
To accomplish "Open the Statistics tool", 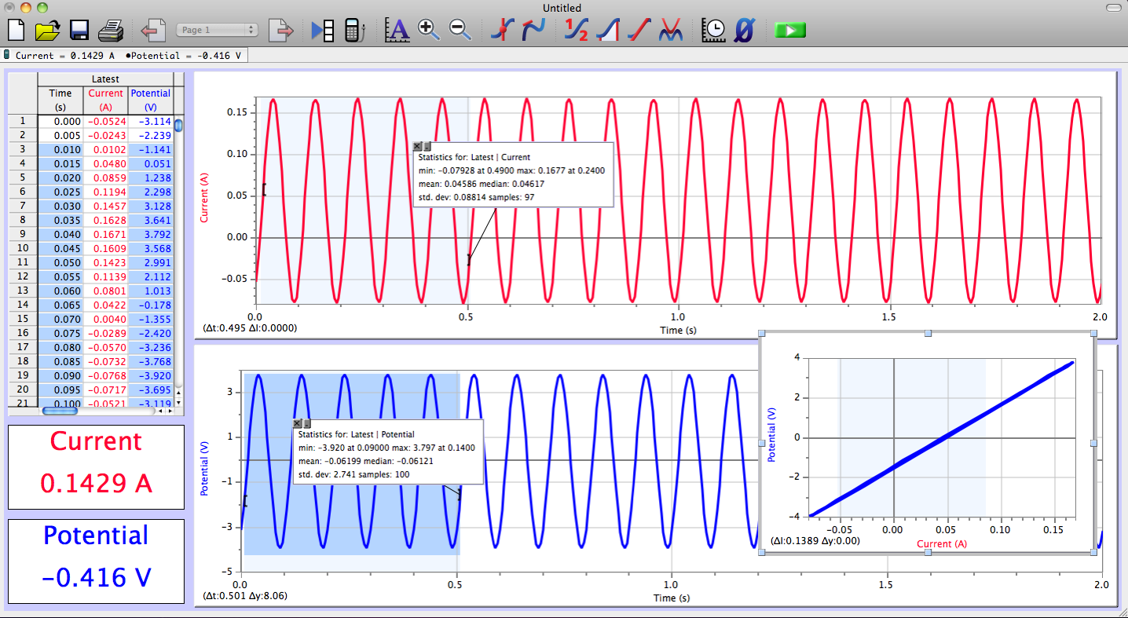I will (x=577, y=30).
